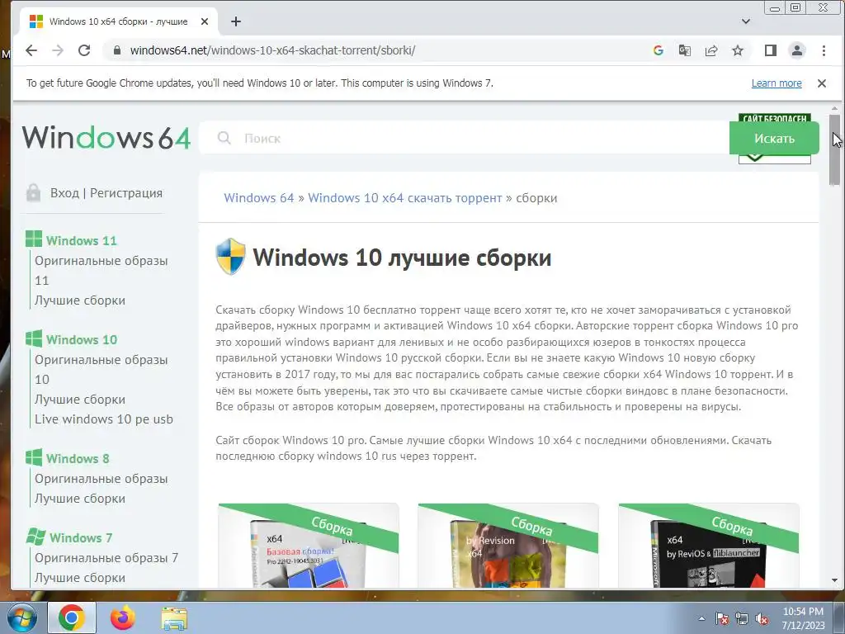Image resolution: width=845 pixels, height=634 pixels.
Task: Dismiss the Chrome update notification bar
Action: coord(822,83)
